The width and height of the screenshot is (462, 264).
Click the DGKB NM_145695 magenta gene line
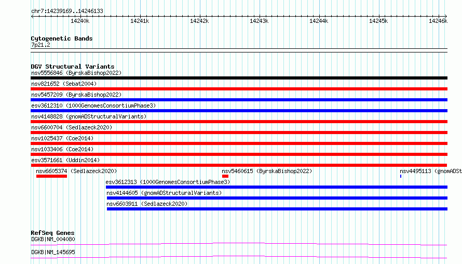pos(239,257)
